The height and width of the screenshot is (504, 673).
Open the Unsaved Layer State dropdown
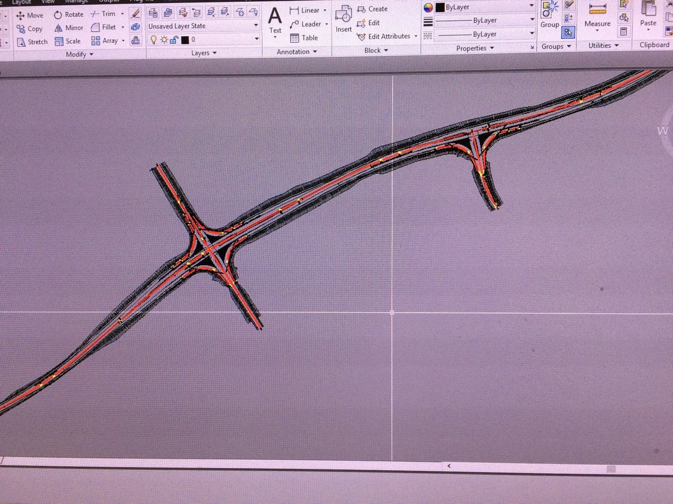(203, 26)
